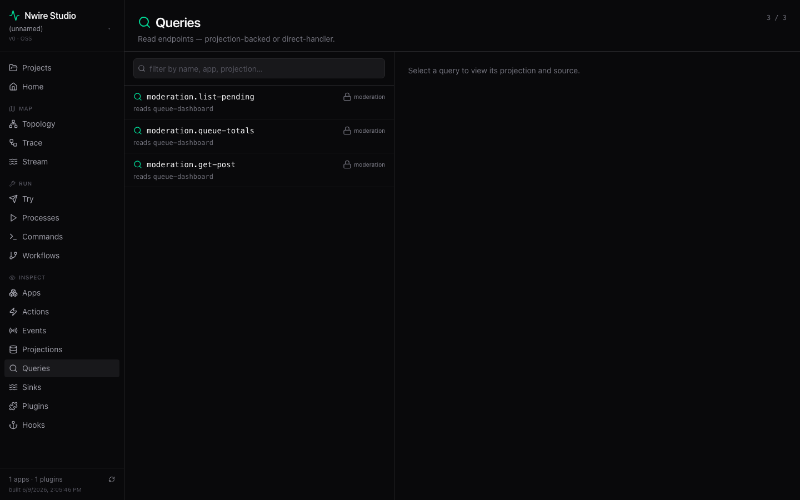Open the Projects menu item
Viewport: 800px width, 500px height.
click(62, 68)
